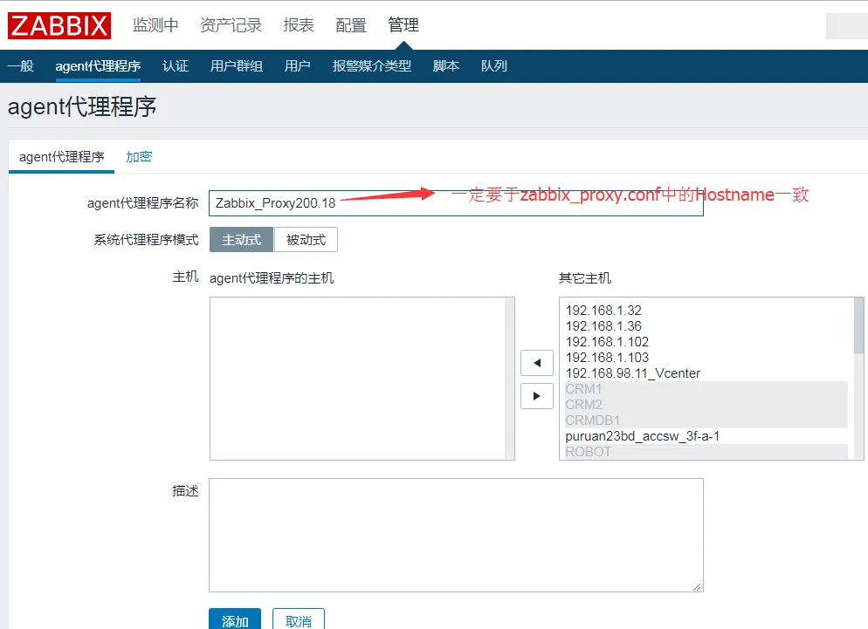Open 用户 submenu item
The image size is (868, 629).
pos(297,65)
